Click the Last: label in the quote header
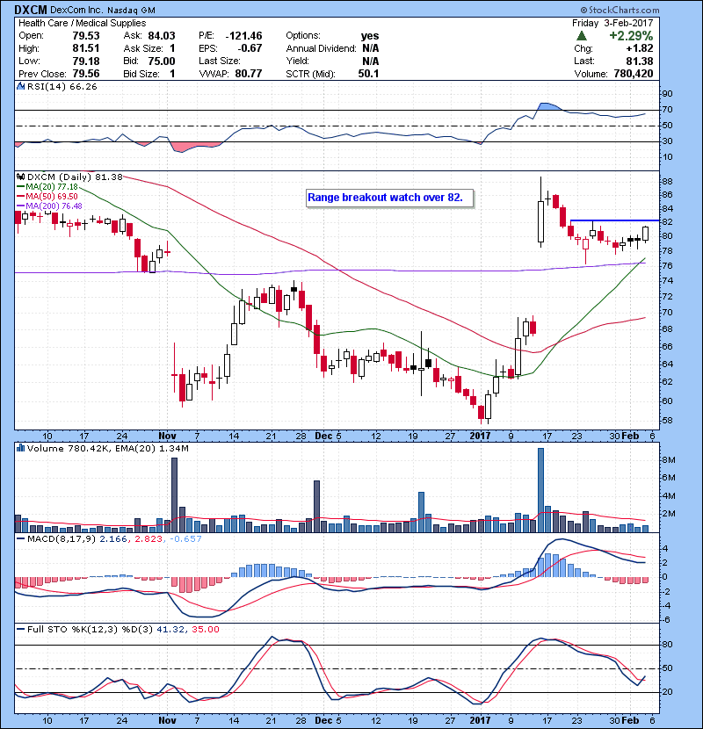Image resolution: width=703 pixels, height=729 pixels. [x=583, y=61]
